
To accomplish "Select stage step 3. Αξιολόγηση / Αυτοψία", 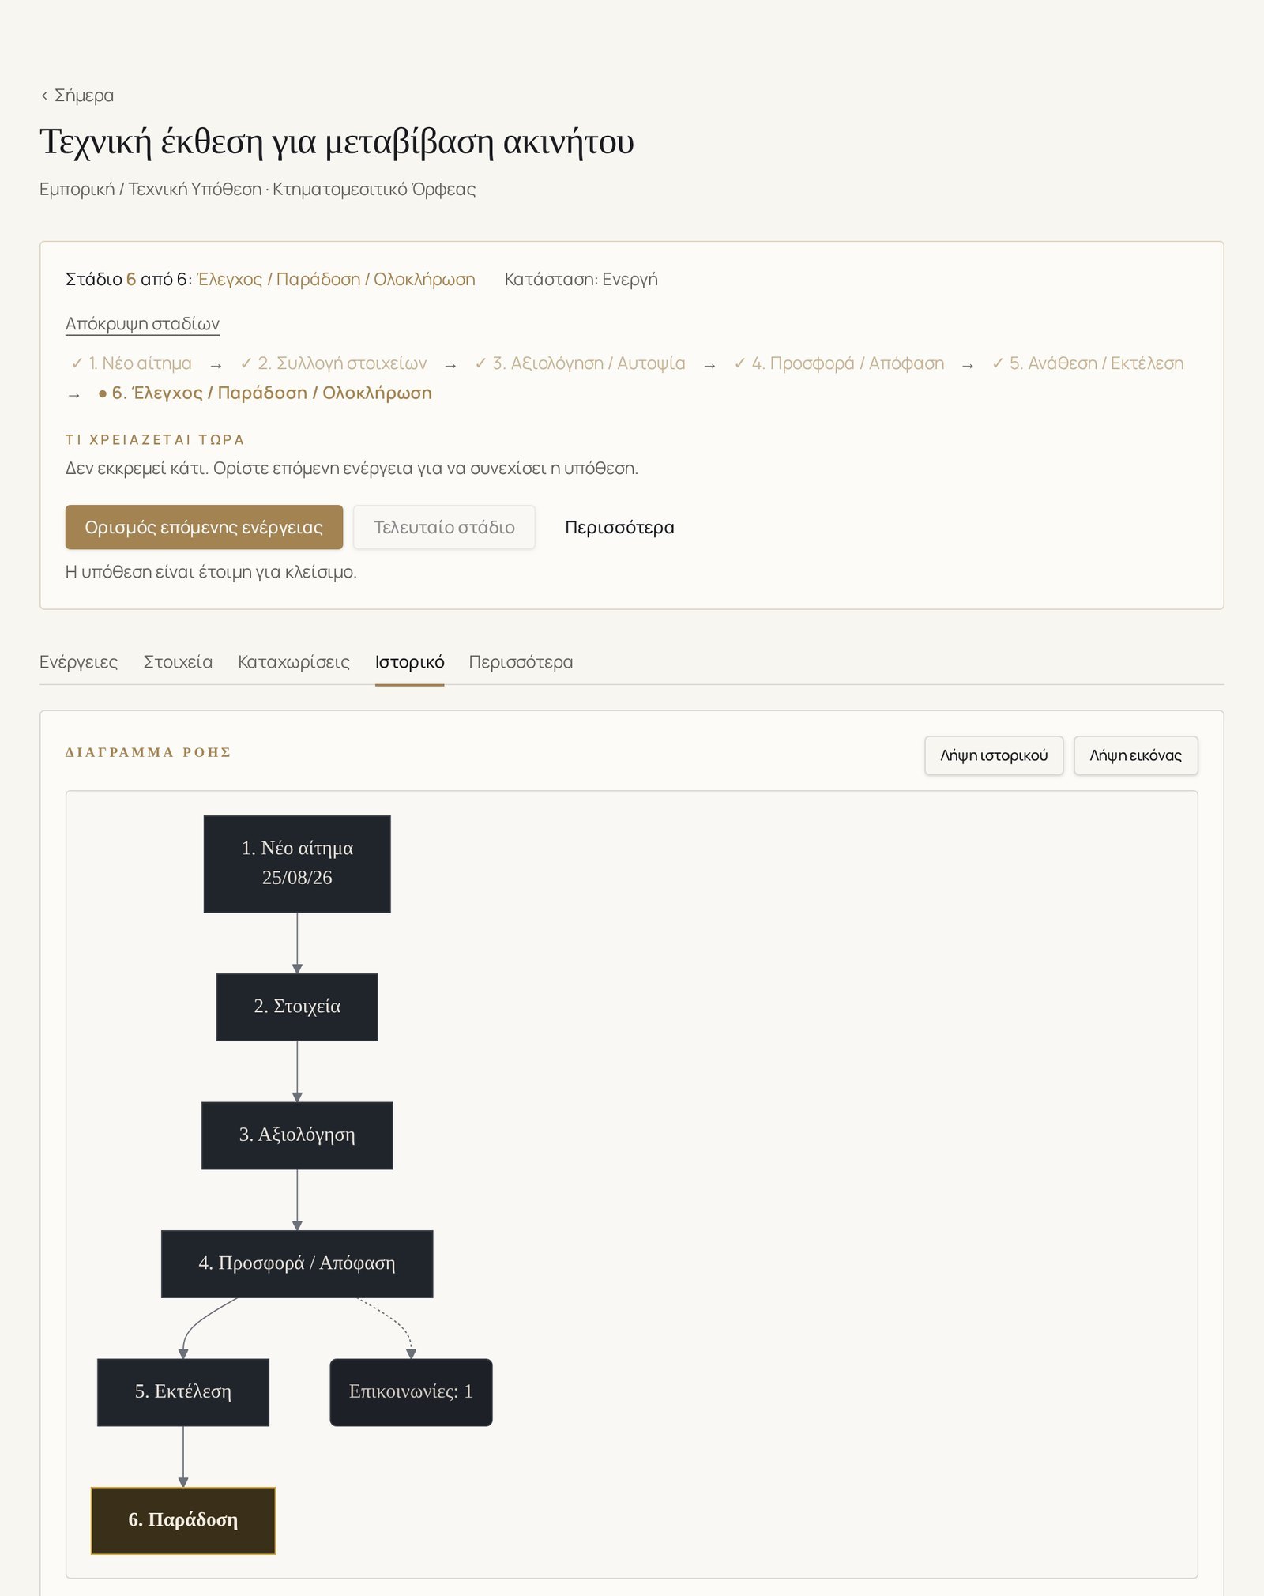I will (580, 363).
